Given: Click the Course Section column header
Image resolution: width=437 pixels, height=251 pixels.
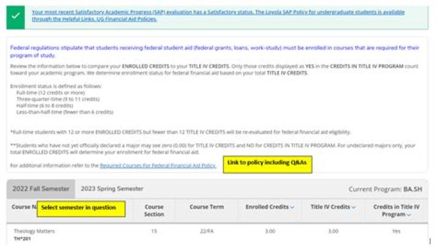Looking at the screenshot, I should pyautogui.click(x=154, y=210).
